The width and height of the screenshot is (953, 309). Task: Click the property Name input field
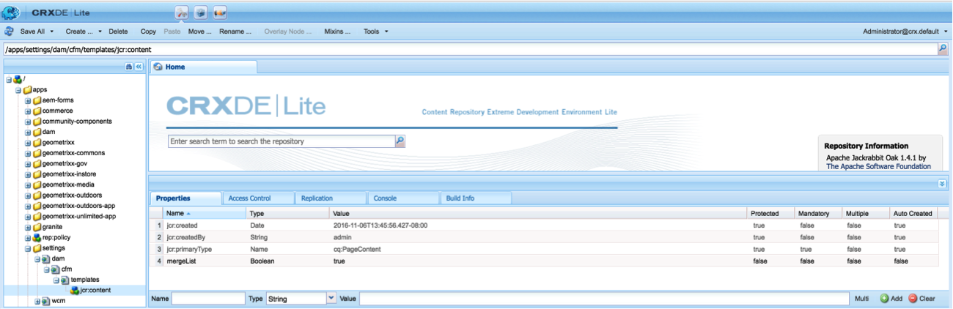(x=208, y=299)
